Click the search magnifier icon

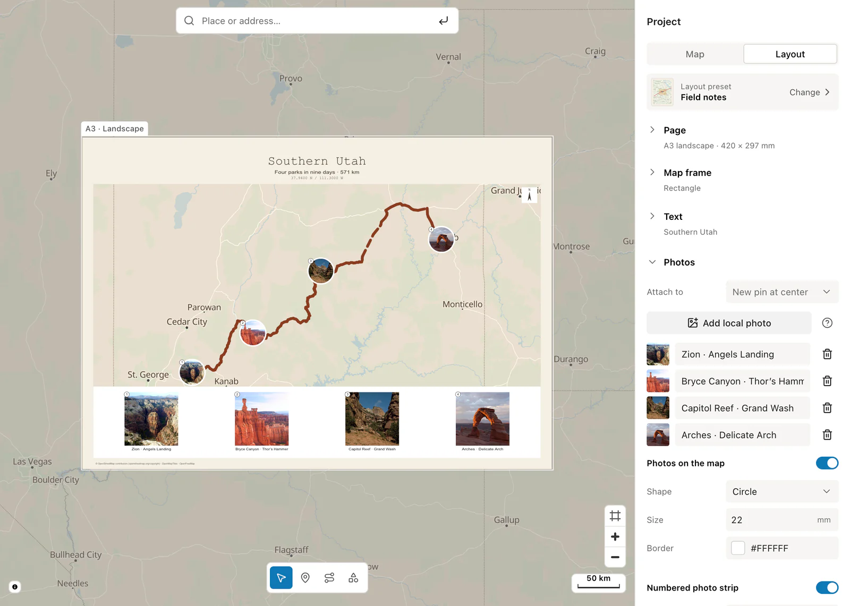[x=189, y=21]
